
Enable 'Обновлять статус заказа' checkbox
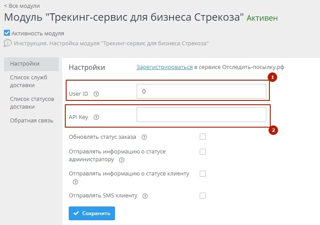(203, 137)
